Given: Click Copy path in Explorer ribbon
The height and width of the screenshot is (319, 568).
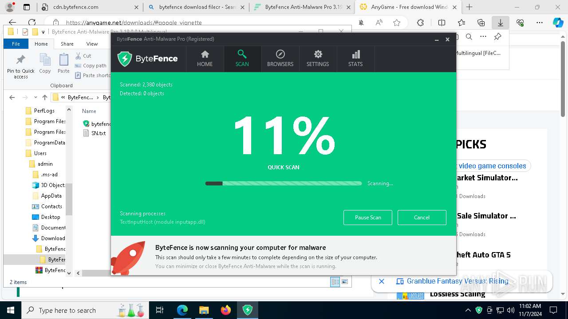Looking at the screenshot, I should point(91,66).
